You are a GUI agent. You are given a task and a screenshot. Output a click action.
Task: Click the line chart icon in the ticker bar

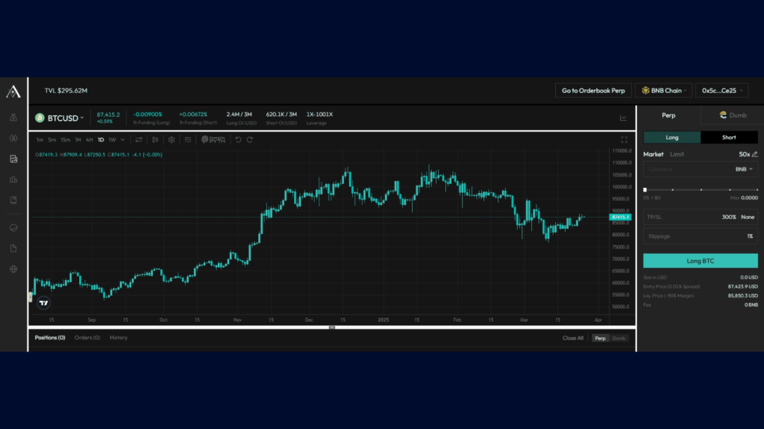point(623,118)
